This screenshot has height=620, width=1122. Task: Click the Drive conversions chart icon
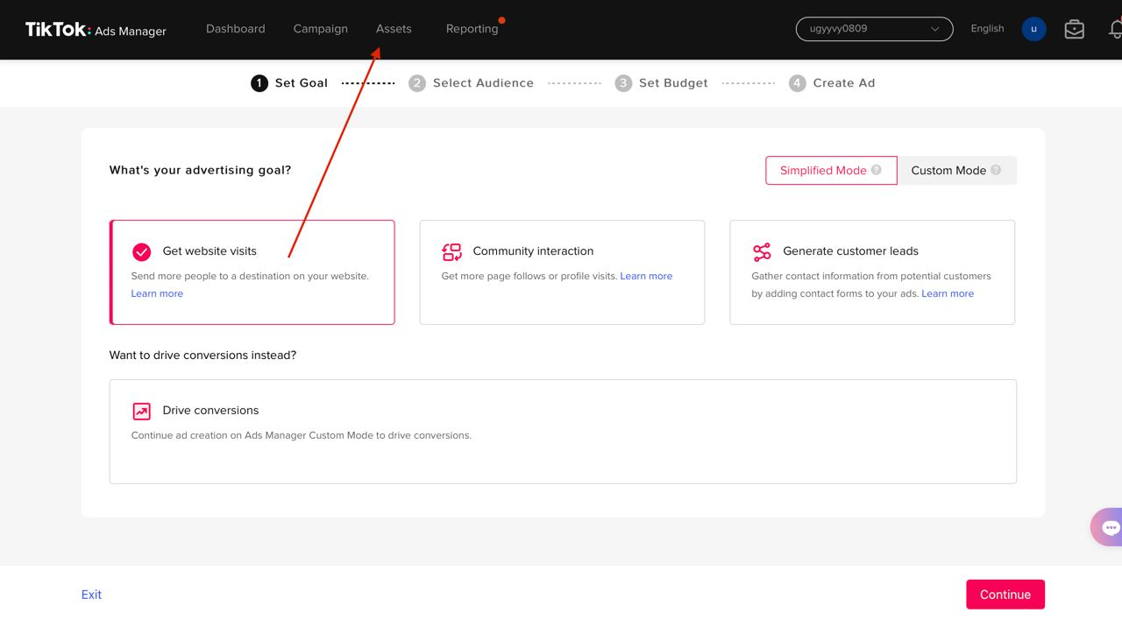tap(141, 411)
